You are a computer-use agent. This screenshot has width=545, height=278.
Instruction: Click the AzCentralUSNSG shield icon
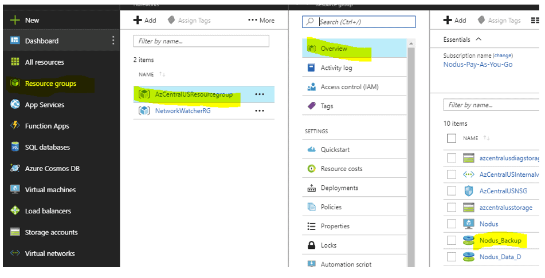click(469, 191)
